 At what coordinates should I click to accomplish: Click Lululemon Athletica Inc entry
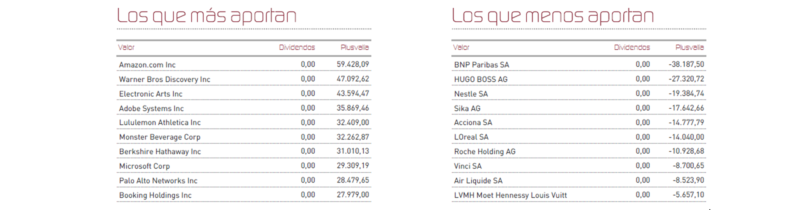coord(160,123)
